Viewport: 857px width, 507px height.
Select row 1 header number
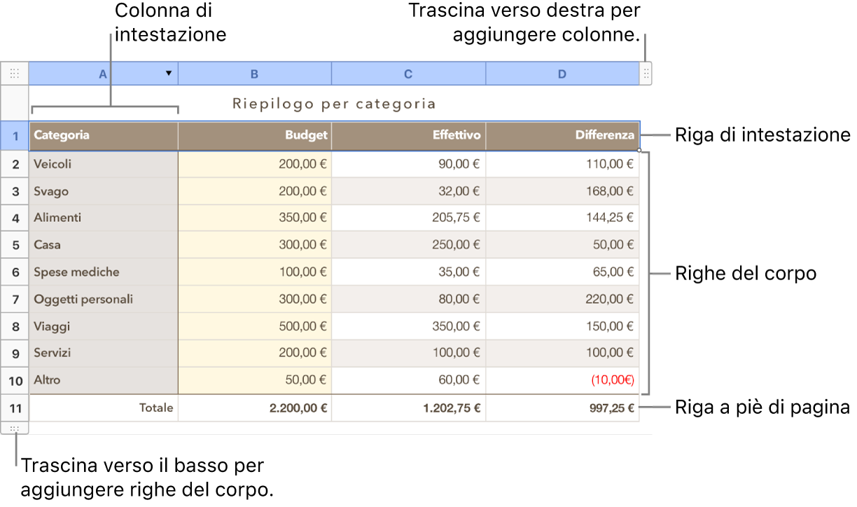click(x=15, y=136)
